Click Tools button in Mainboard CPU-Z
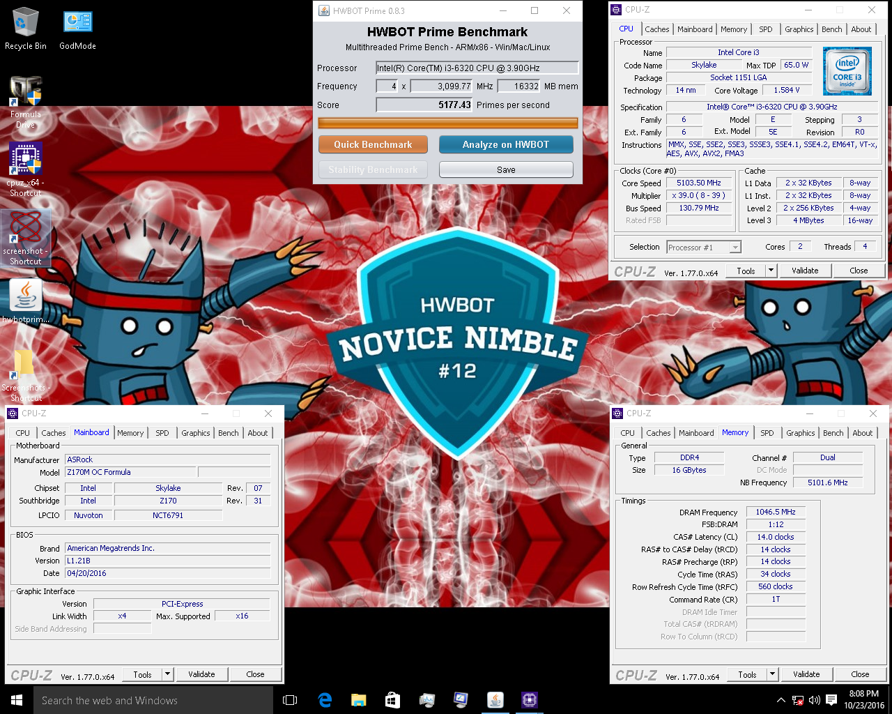 (142, 674)
